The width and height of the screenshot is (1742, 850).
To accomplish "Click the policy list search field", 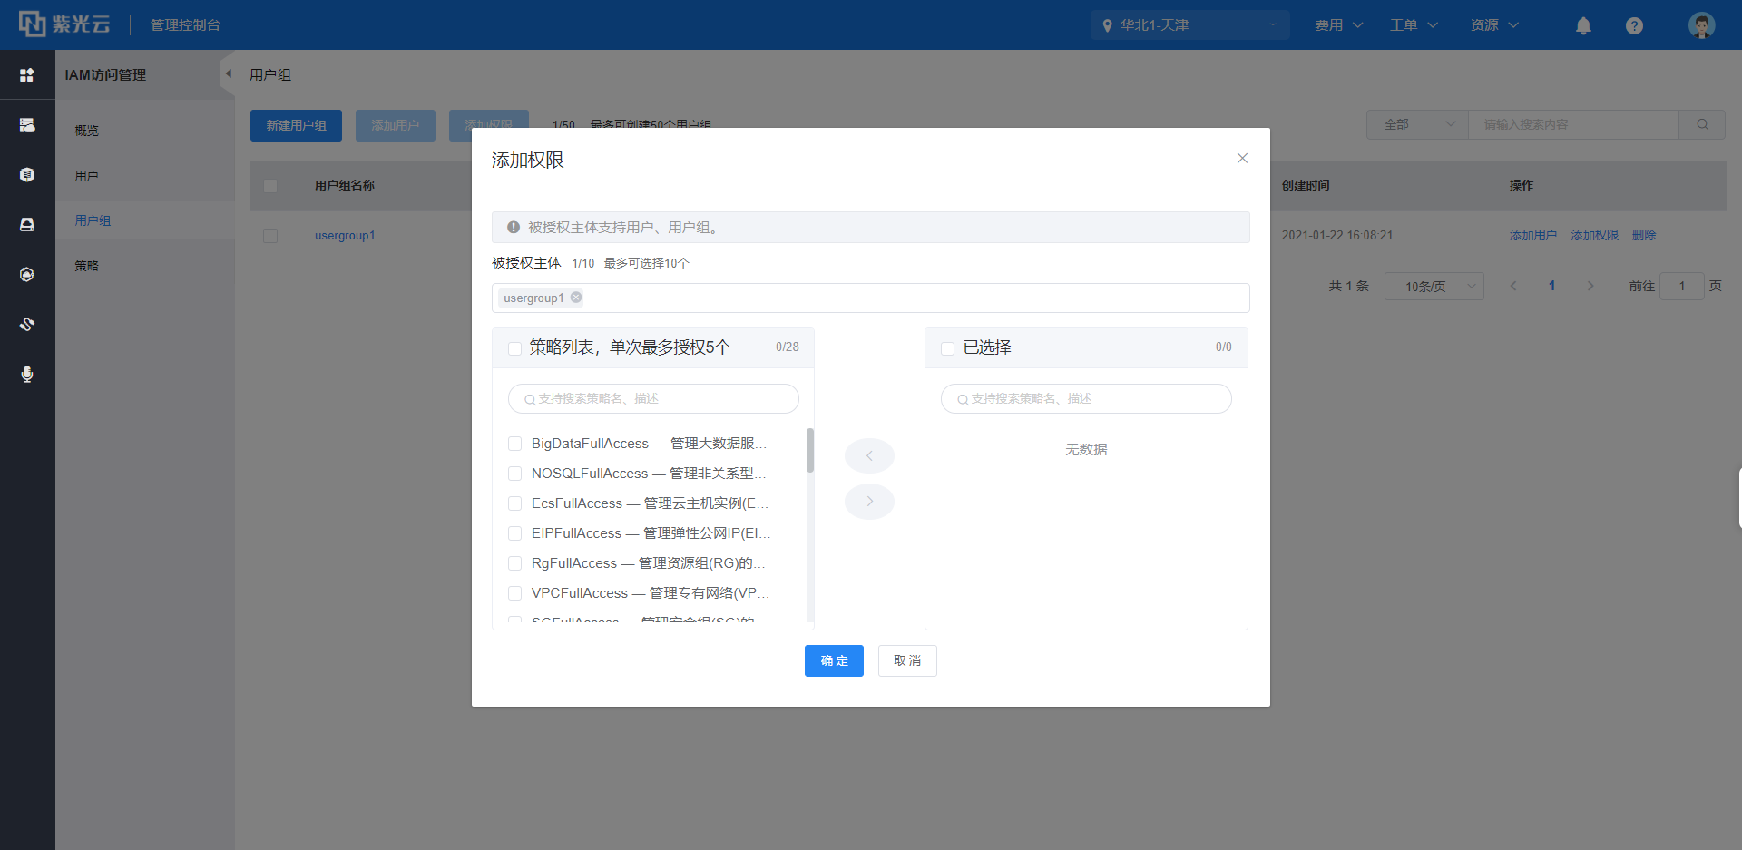I will click(653, 399).
